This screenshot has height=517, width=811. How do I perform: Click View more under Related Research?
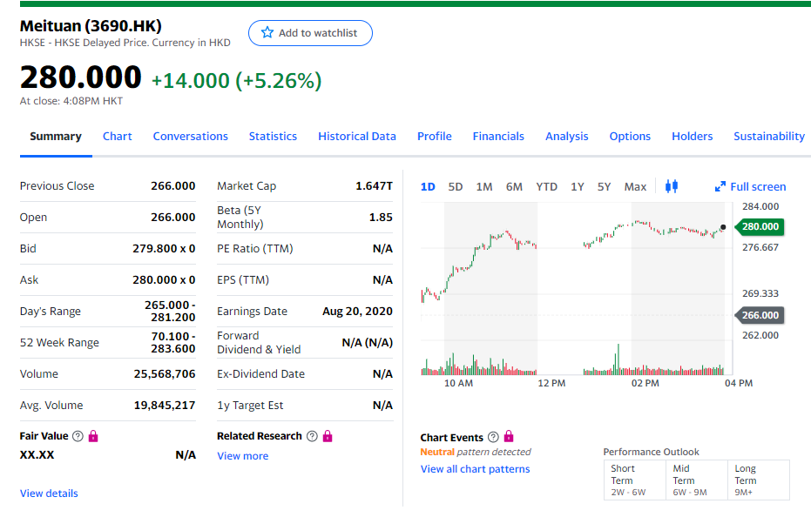pos(242,456)
